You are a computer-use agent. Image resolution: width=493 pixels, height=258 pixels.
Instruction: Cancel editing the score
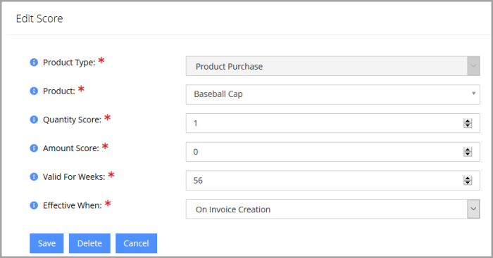coord(136,243)
